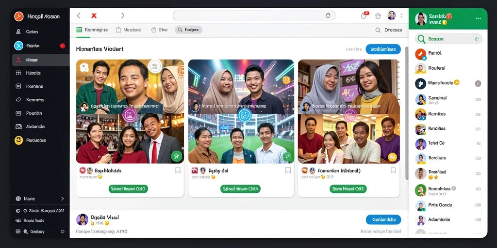The width and height of the screenshot is (497, 248).
Task: Switch to the Romnirgints tab
Action: coord(92,30)
